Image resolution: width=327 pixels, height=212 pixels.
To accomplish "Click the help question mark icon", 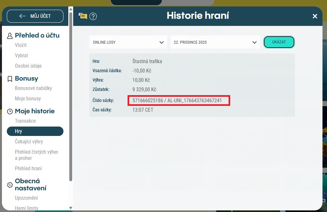I will [93, 16].
